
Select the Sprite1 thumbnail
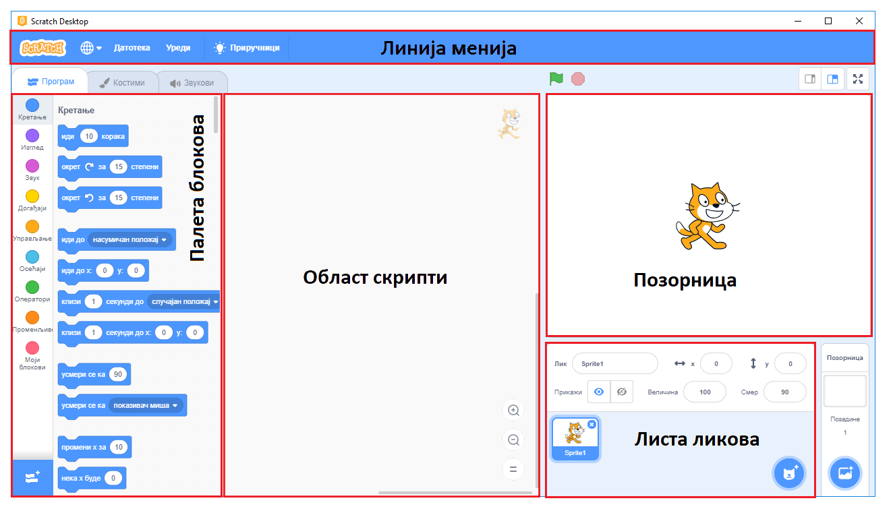point(575,438)
